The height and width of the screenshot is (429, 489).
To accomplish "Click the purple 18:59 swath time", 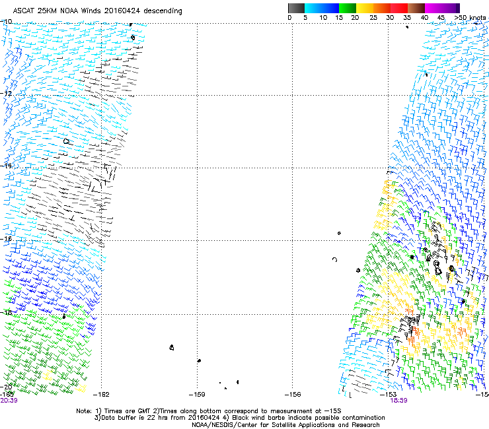I will tap(398, 401).
